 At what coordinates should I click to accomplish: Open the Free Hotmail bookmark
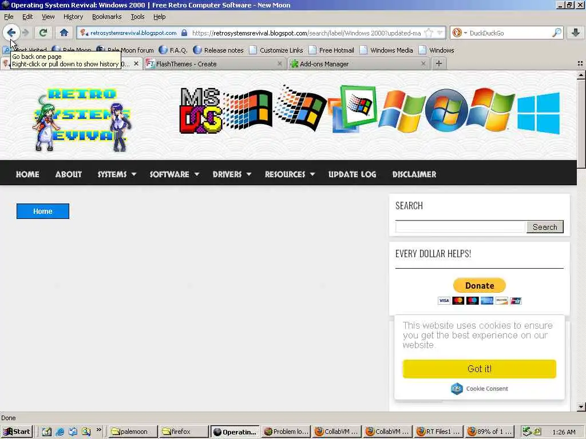[x=331, y=50]
